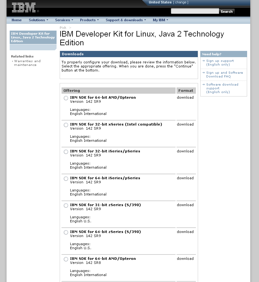
Task: Click 'download' in the 31-bit zSeries row
Action: click(185, 205)
